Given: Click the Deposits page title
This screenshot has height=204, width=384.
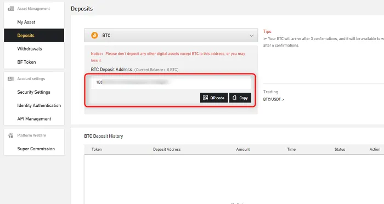Looking at the screenshot, I should pyautogui.click(x=82, y=9).
